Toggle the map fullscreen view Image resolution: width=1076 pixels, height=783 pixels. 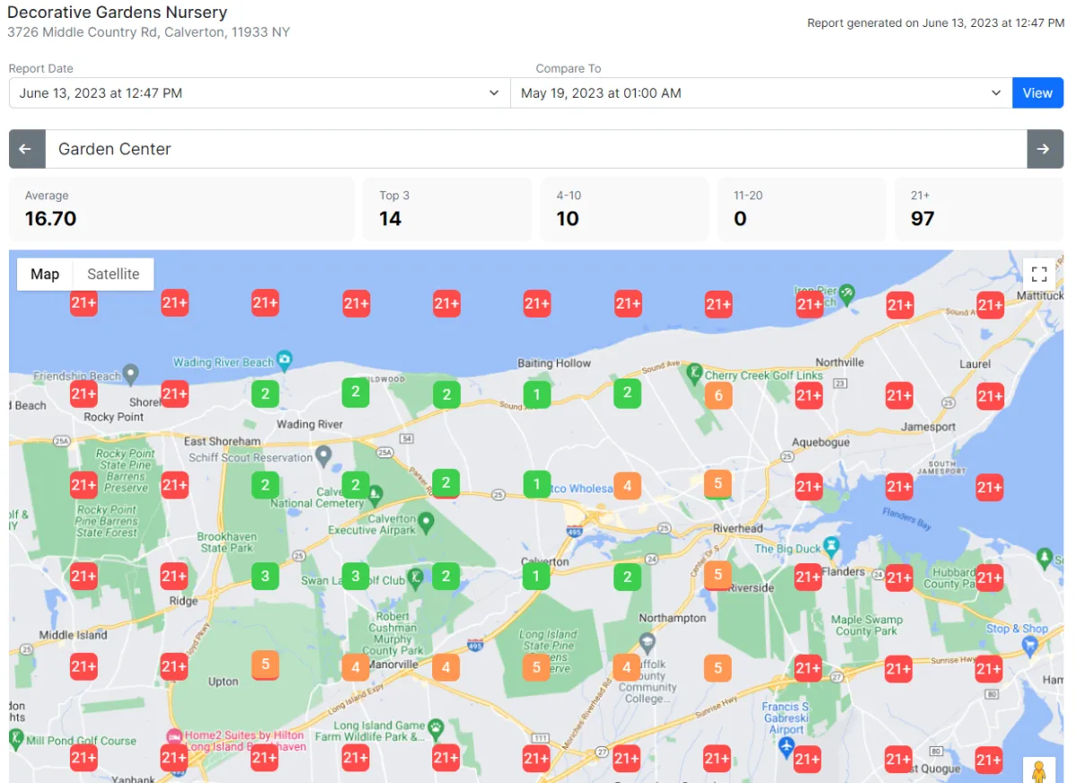[x=1039, y=274]
